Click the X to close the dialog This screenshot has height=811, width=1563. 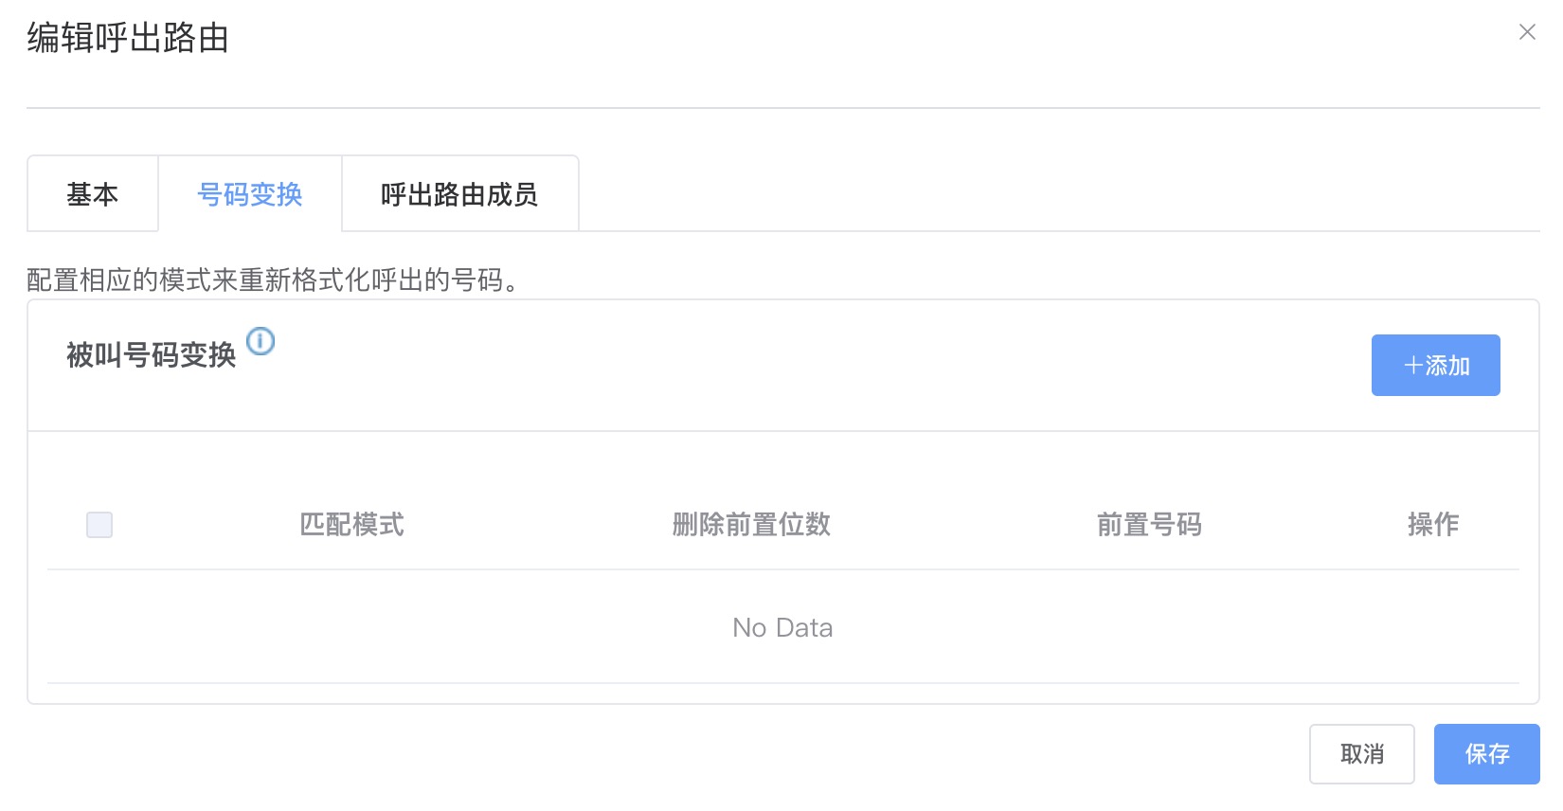coord(1528,31)
